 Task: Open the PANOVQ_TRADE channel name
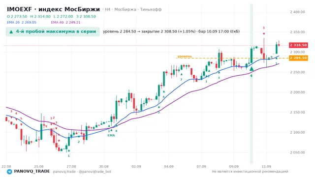(x=32, y=172)
